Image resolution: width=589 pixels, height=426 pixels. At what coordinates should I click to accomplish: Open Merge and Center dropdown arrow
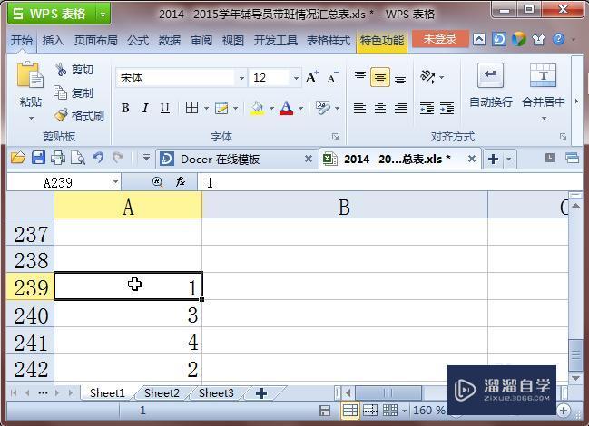click(544, 119)
